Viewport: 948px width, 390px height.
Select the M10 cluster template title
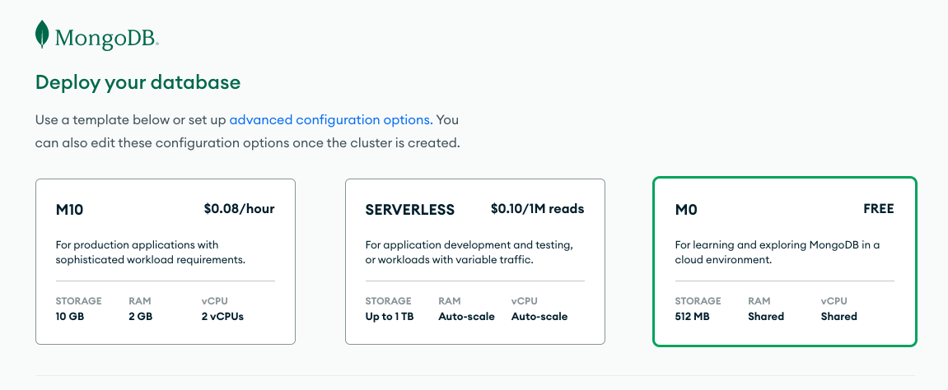tap(69, 210)
